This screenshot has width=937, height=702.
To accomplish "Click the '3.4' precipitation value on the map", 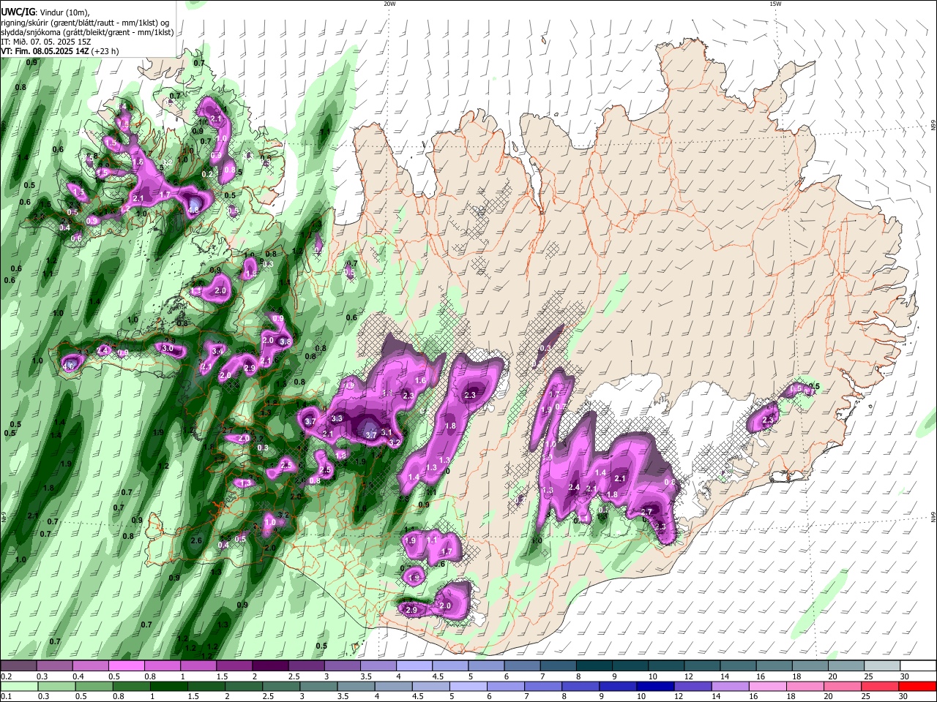I will 217,352.
